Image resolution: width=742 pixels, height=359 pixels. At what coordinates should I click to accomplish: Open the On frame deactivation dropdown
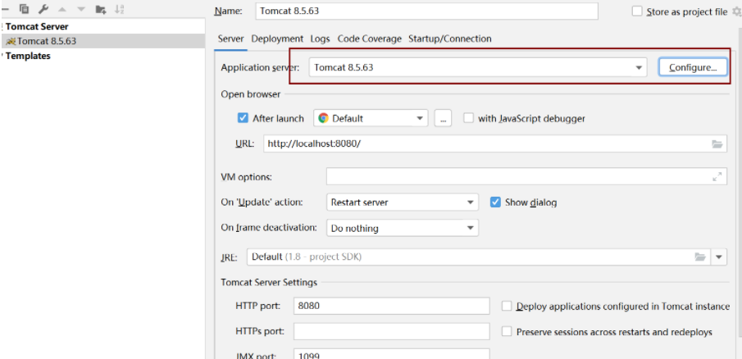pos(471,228)
